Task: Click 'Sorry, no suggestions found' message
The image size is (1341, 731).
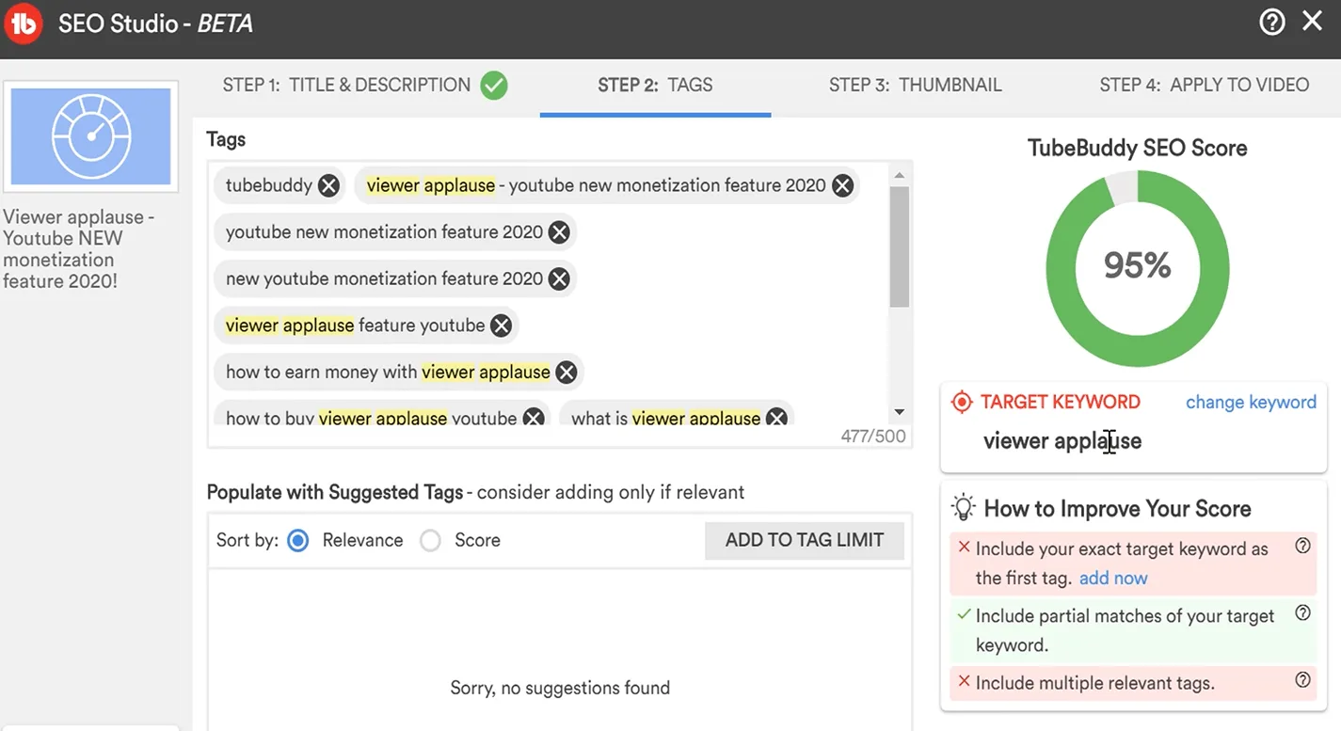Action: point(560,688)
